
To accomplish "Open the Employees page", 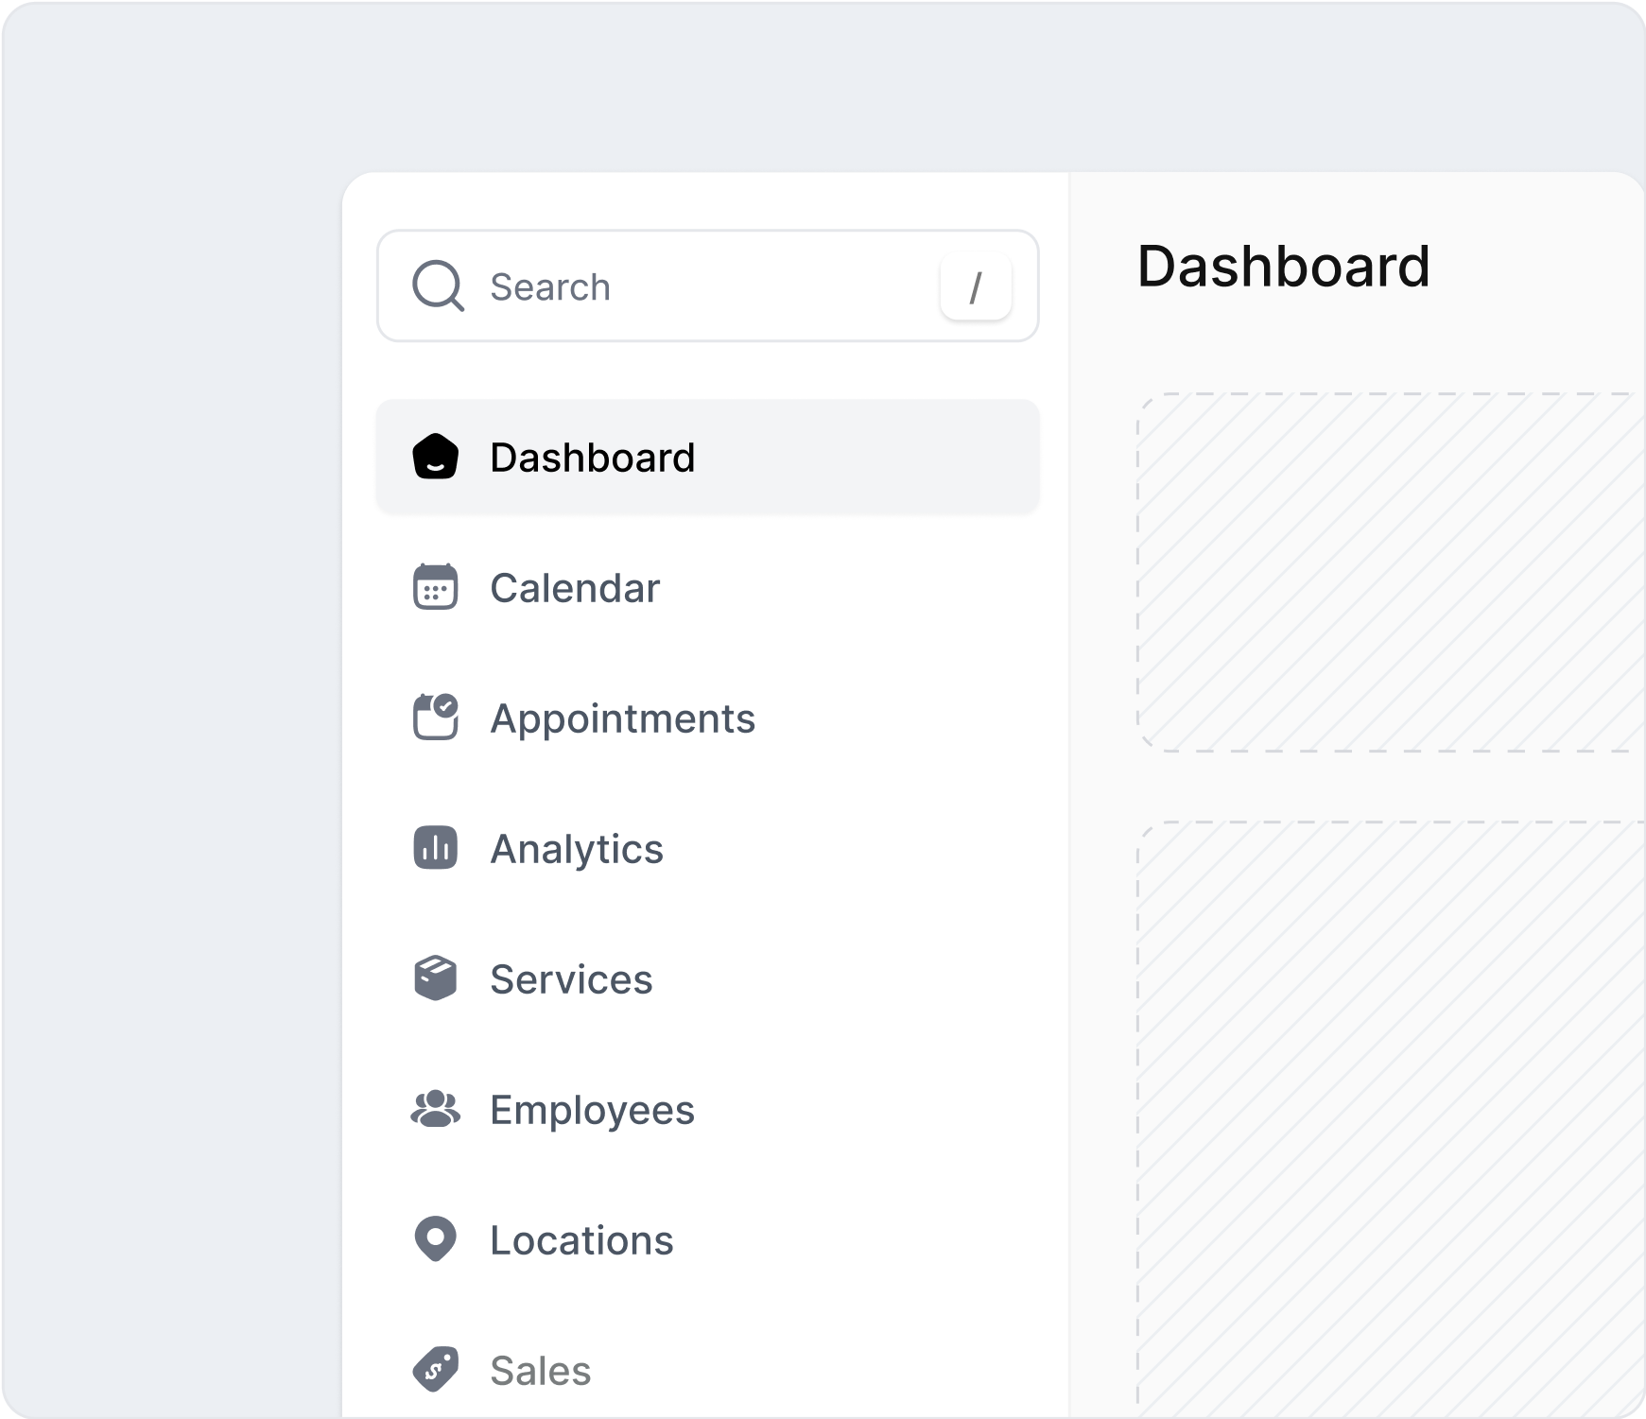I will coord(592,1111).
